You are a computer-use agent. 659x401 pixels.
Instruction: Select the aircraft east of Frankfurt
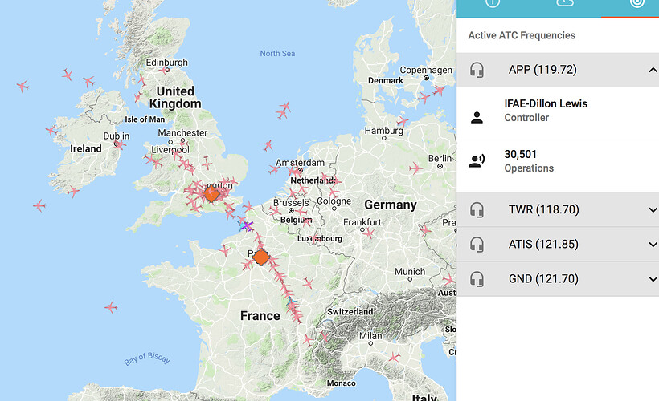(369, 233)
